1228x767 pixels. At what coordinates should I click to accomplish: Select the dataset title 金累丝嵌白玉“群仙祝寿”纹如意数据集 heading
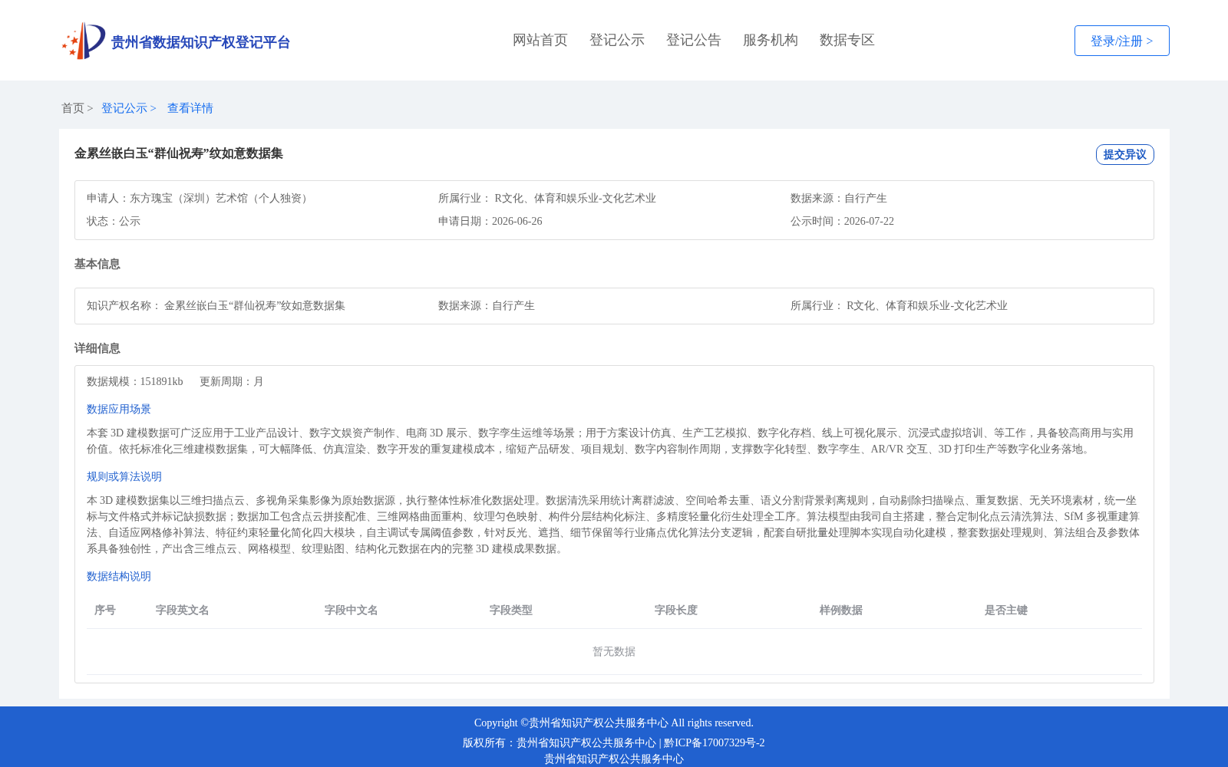[179, 153]
